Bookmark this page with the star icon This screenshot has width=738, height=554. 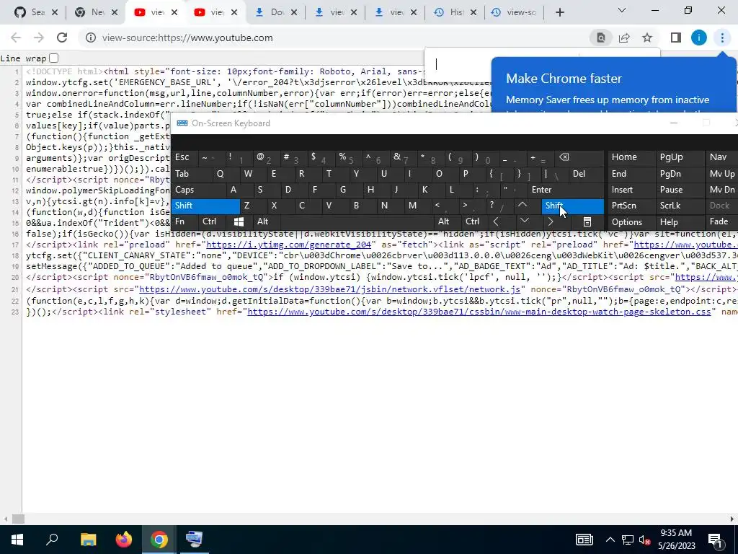tap(647, 38)
